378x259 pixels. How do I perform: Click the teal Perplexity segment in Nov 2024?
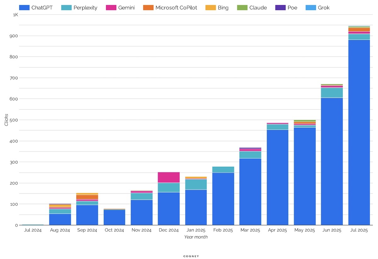click(142, 196)
